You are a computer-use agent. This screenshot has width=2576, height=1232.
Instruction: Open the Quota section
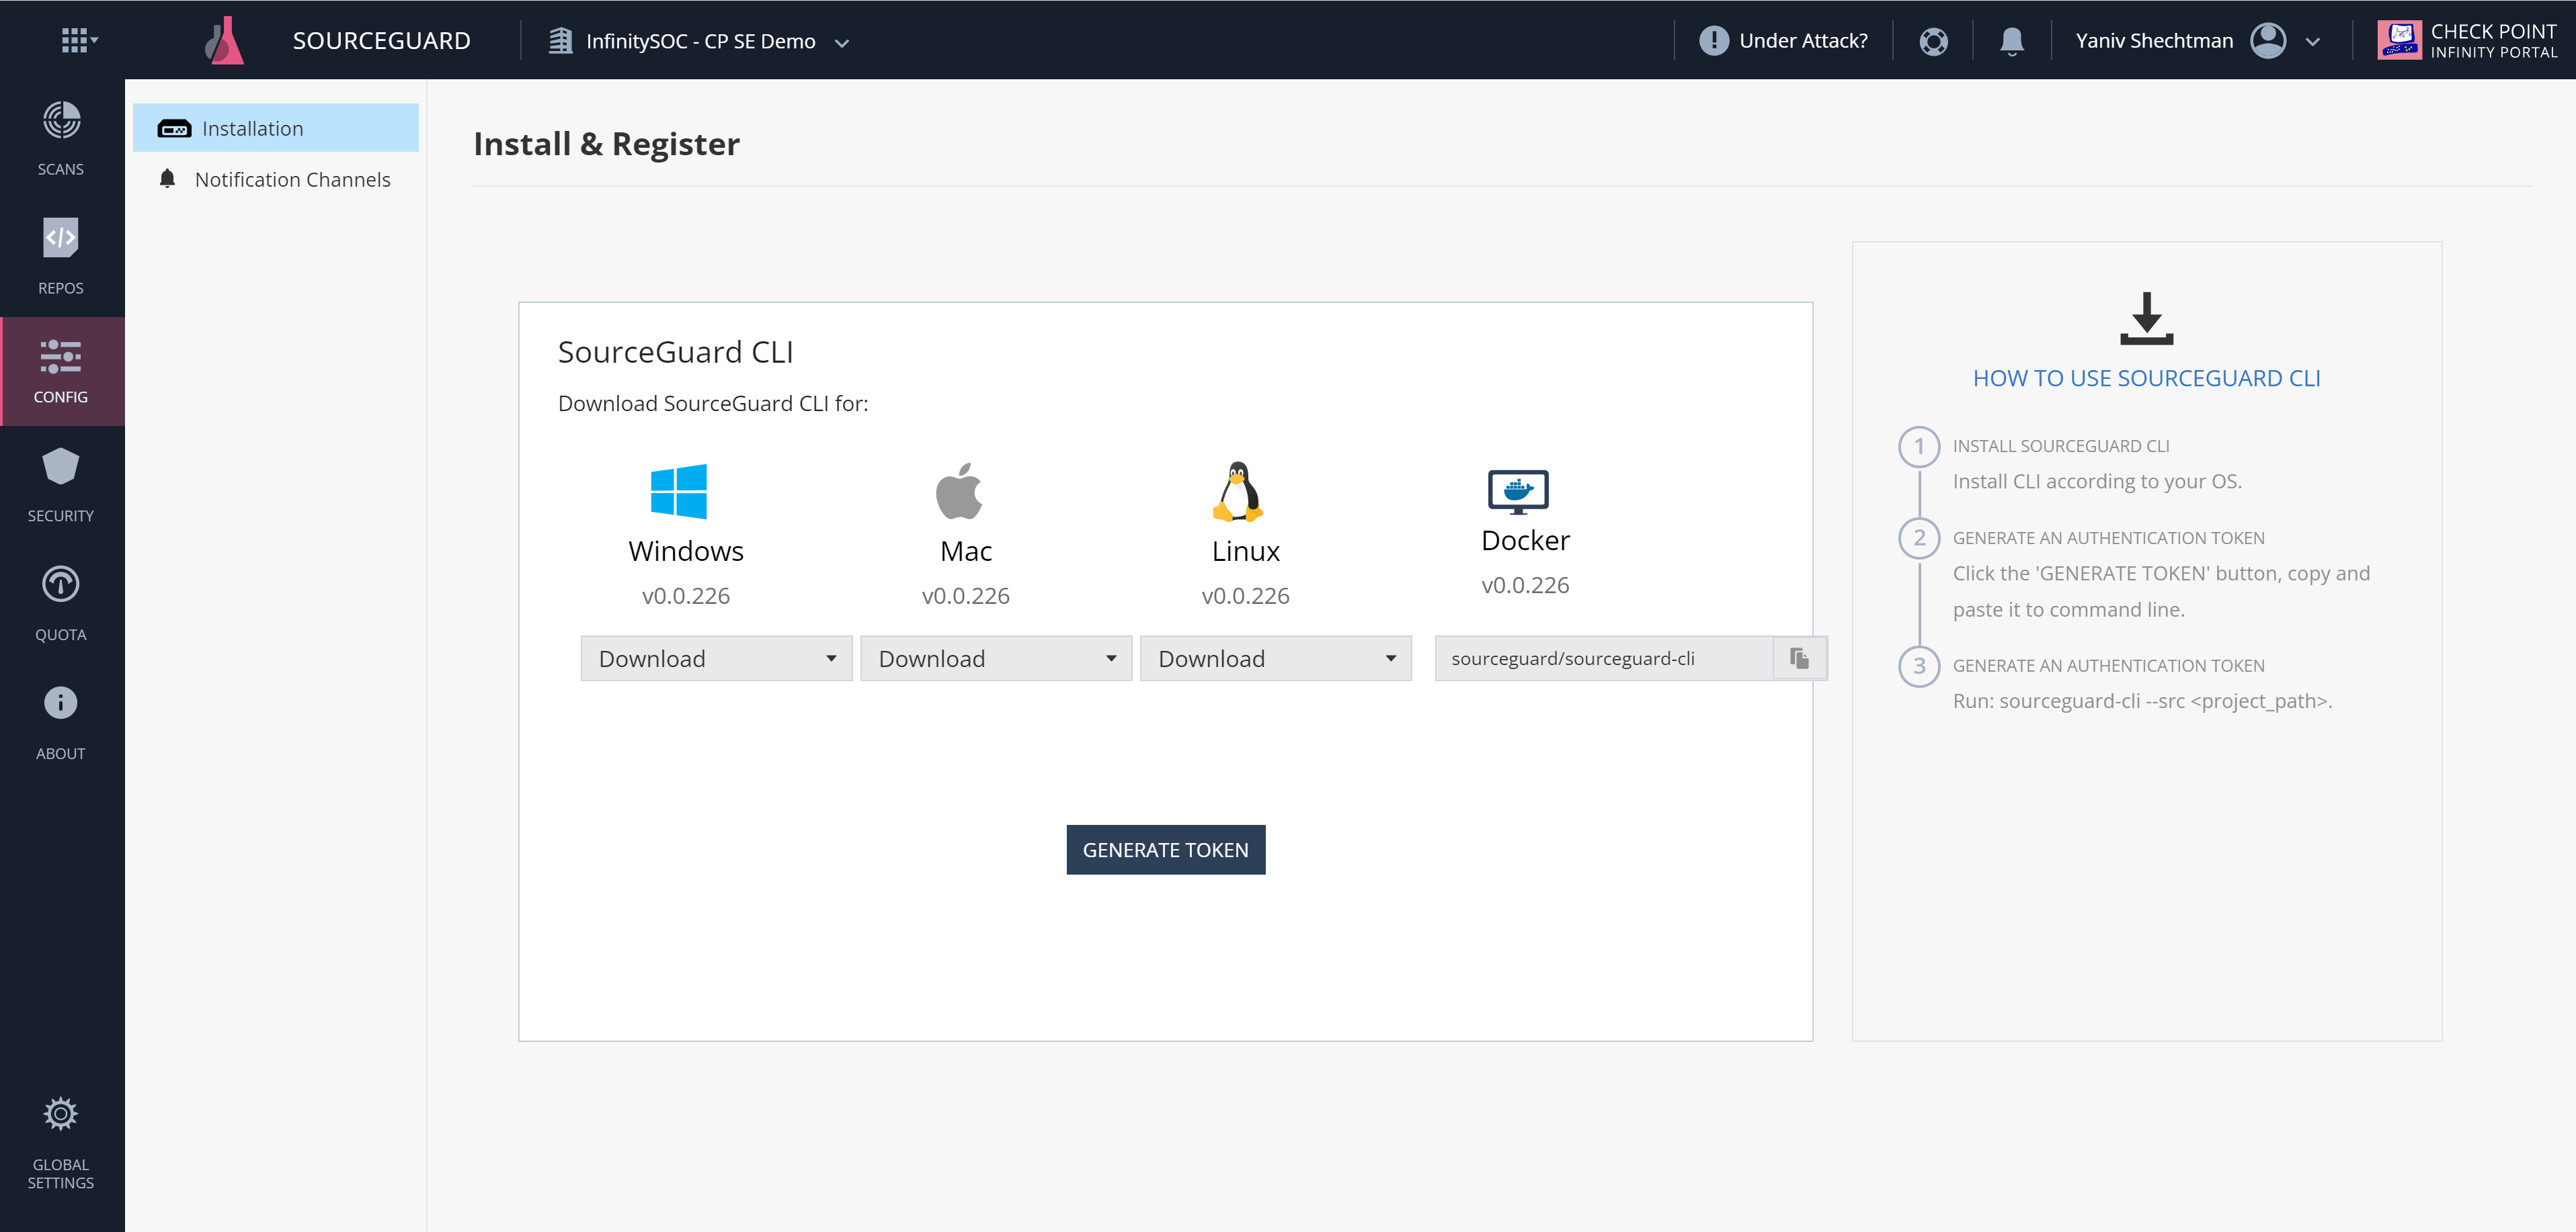pyautogui.click(x=61, y=605)
